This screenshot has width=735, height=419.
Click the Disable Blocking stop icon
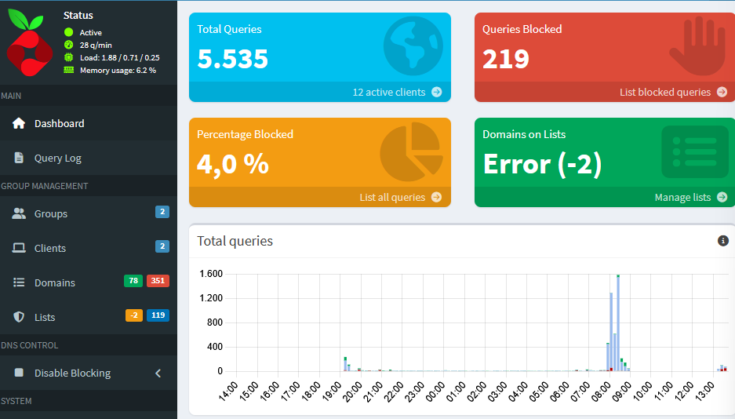19,373
